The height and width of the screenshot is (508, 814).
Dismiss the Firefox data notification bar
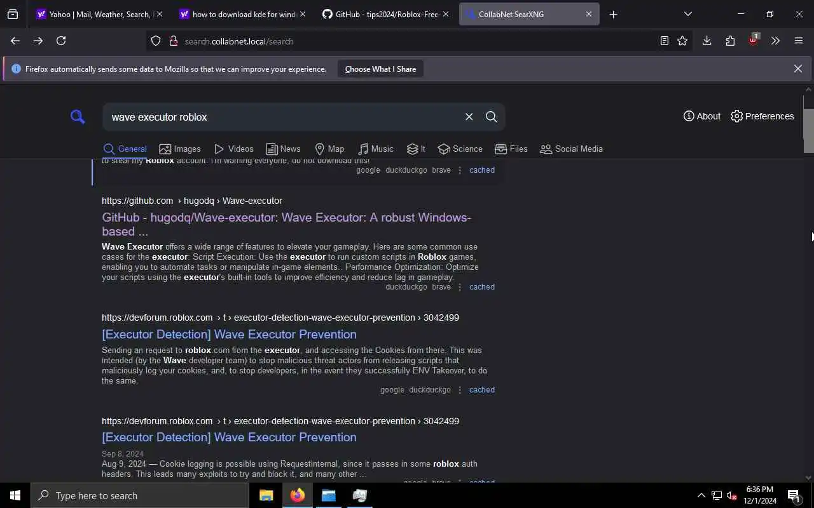tap(797, 69)
